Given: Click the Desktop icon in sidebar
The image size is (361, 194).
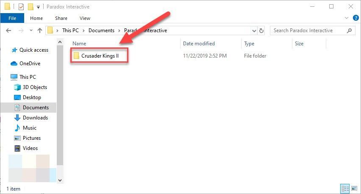Looking at the screenshot, I should [x=17, y=97].
